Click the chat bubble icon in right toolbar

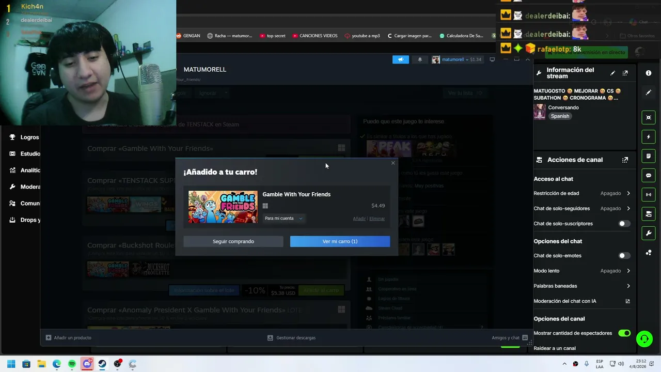[x=649, y=176]
